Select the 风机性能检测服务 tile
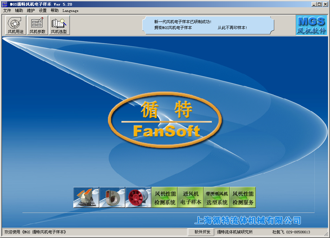 [x=243, y=197]
